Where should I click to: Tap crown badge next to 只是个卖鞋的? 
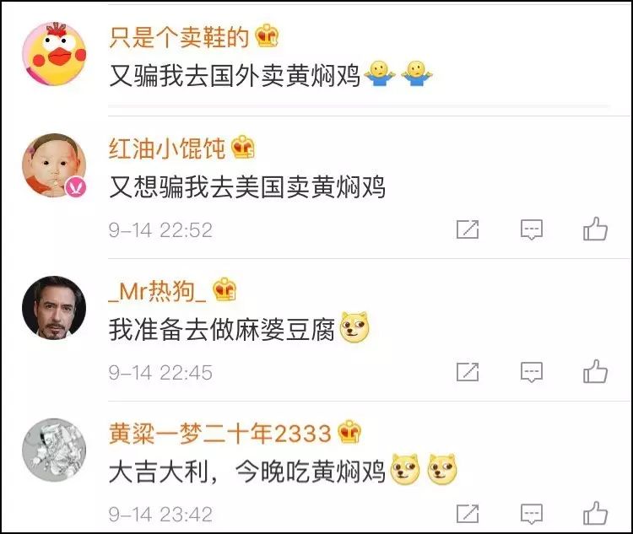[x=267, y=35]
